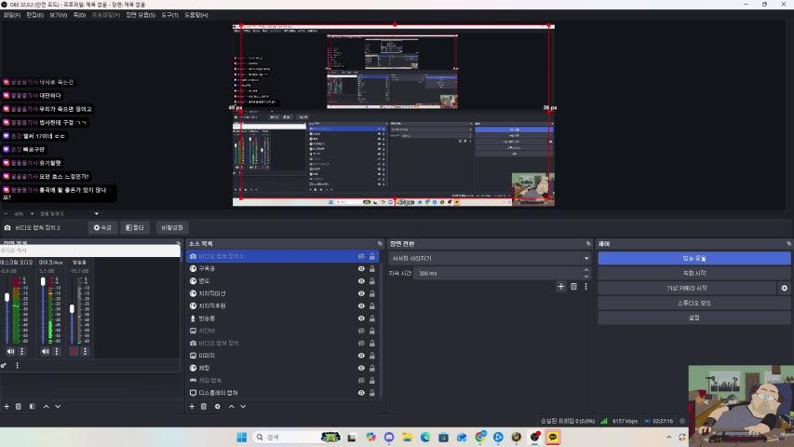Click the add source plus icon
Image resolution: width=794 pixels, height=447 pixels.
pyautogui.click(x=191, y=406)
